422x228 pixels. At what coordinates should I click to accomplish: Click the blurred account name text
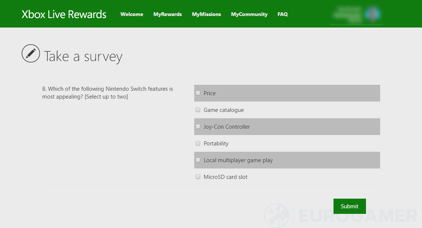click(x=348, y=15)
